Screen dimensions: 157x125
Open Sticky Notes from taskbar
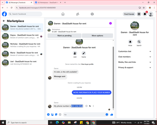coord(81,122)
